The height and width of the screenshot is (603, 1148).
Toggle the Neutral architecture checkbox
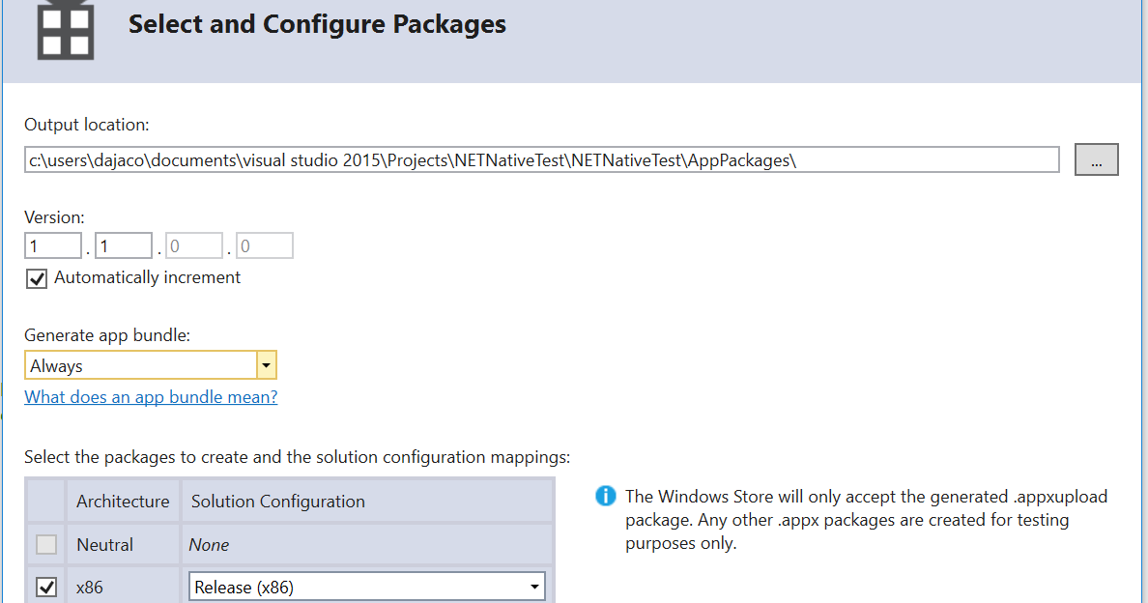coord(46,545)
